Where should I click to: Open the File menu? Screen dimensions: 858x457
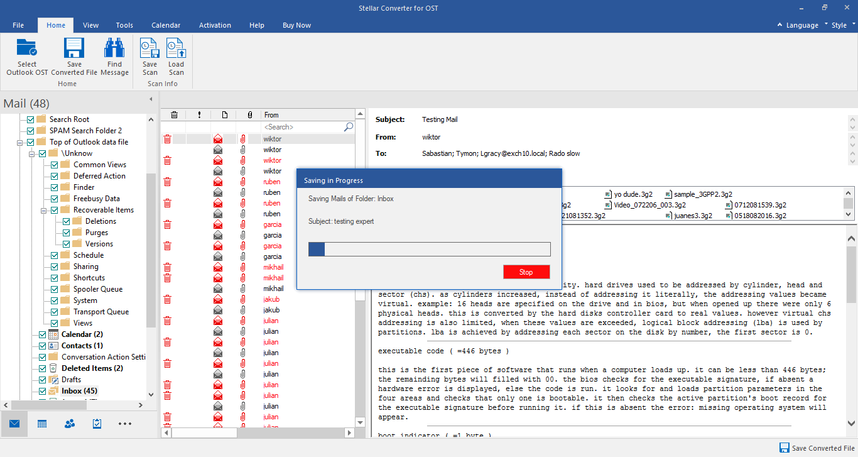tap(18, 25)
